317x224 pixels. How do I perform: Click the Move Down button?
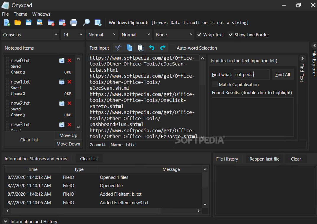click(68, 144)
